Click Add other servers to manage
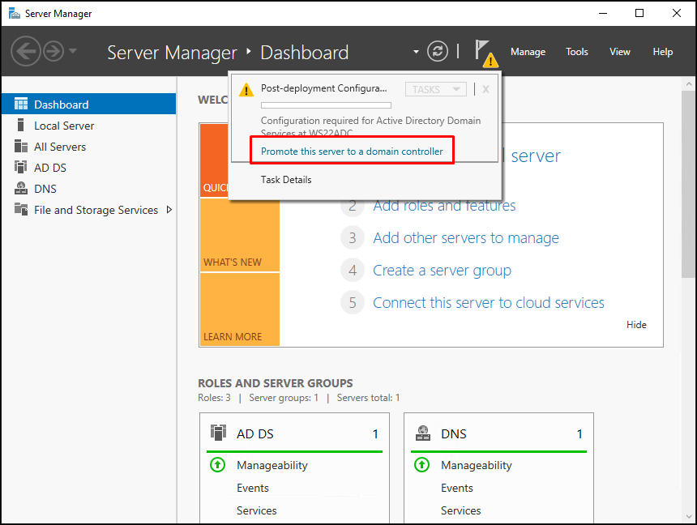The width and height of the screenshot is (697, 525). coord(465,238)
